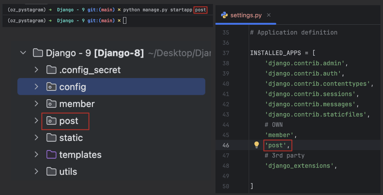Place cursor on 'django.contrib.staticfiles' string
This screenshot has height=195, width=383.
tap(316, 115)
